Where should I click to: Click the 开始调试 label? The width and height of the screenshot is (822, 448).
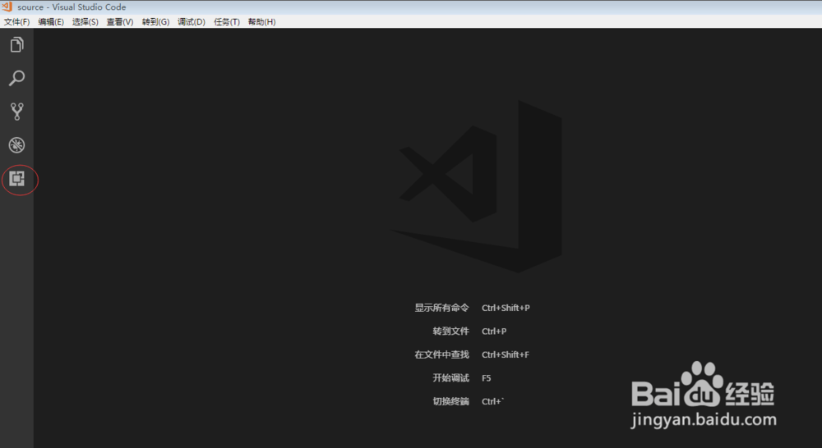(450, 378)
